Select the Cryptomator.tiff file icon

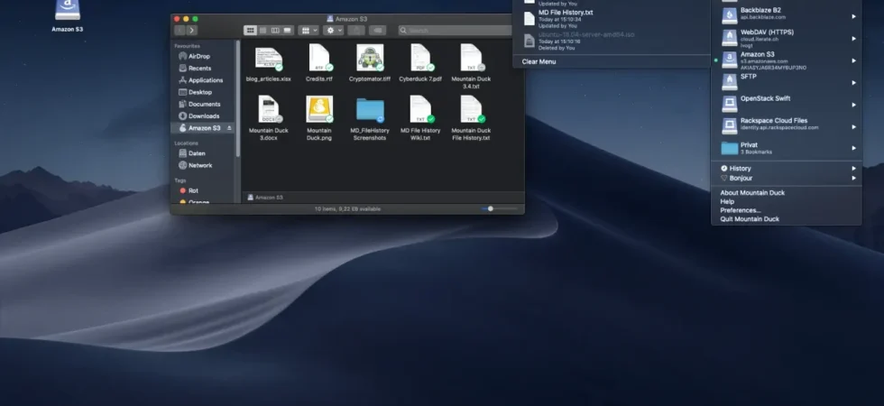click(x=370, y=58)
